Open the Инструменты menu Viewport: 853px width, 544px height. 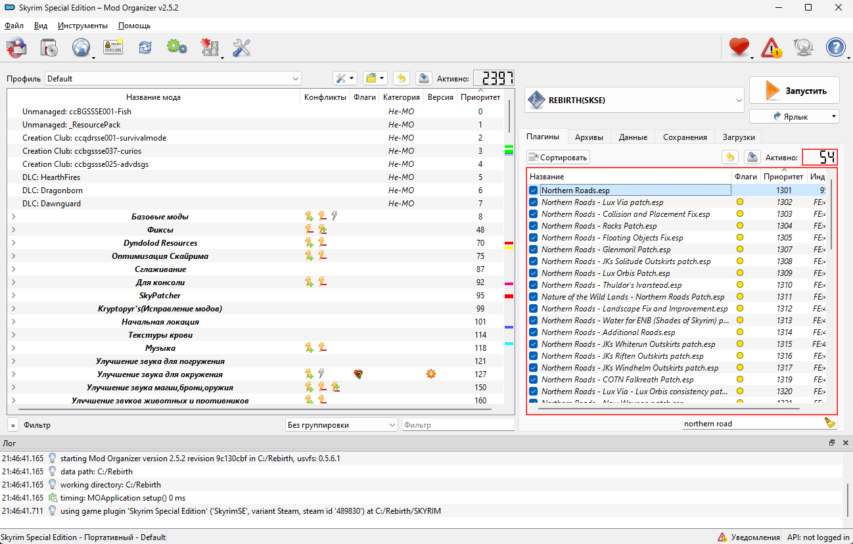83,26
